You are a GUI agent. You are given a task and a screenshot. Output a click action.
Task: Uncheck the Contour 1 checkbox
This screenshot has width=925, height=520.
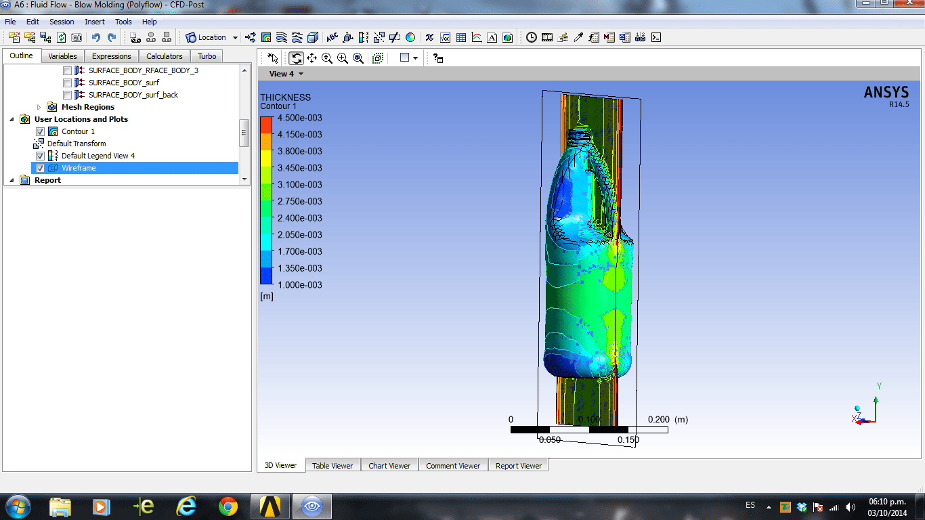41,131
